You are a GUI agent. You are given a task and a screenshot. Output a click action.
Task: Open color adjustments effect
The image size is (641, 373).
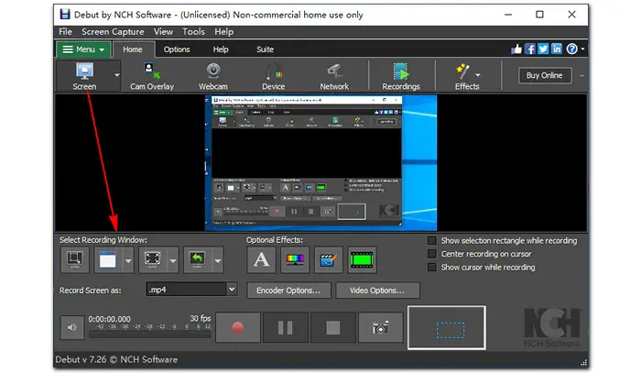295,259
